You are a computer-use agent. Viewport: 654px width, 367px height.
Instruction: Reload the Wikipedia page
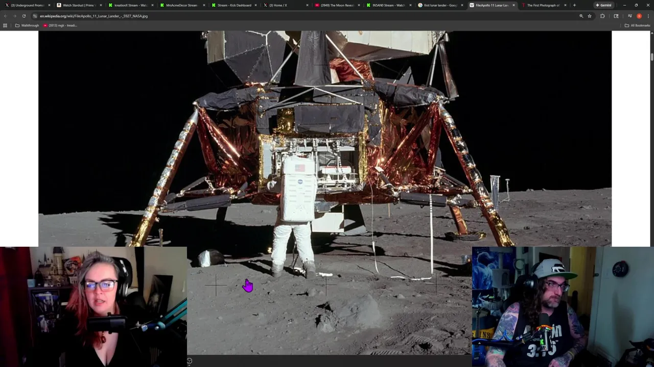[x=24, y=16]
